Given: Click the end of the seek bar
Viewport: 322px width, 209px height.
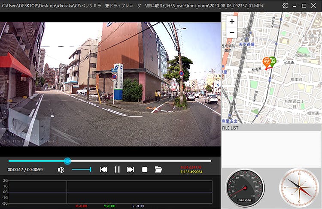Looking at the screenshot, I should pyautogui.click(x=210, y=161).
